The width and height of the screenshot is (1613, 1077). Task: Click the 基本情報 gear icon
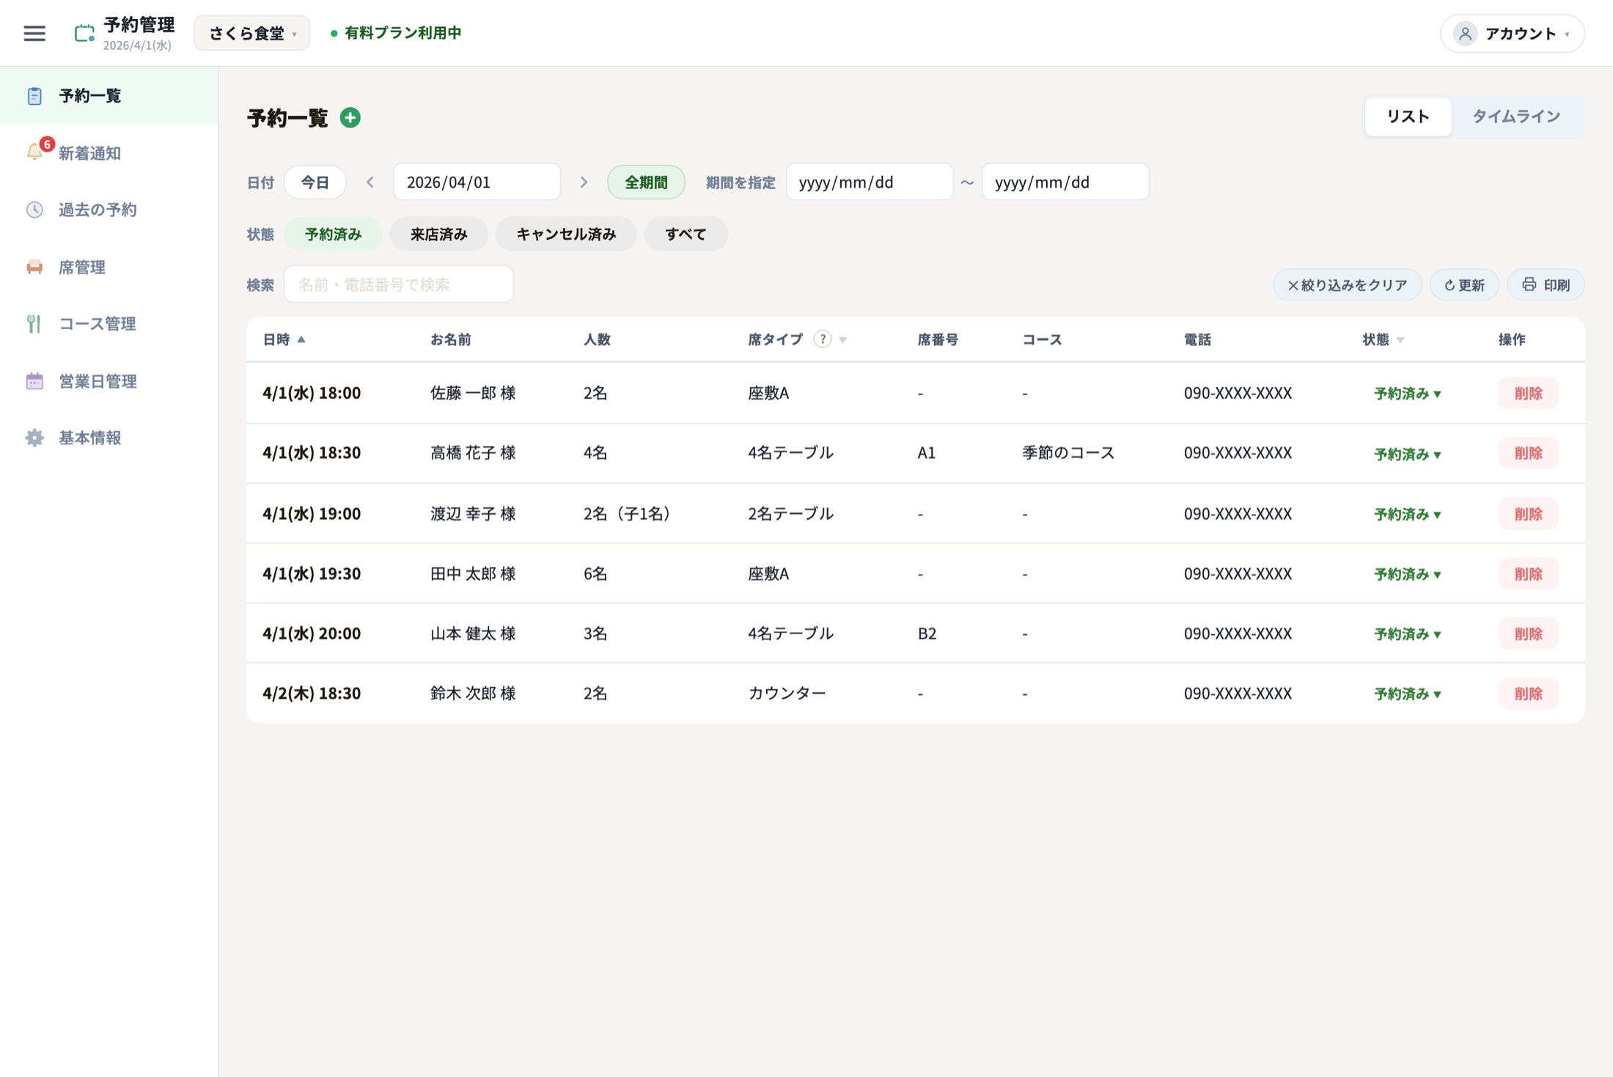point(34,438)
